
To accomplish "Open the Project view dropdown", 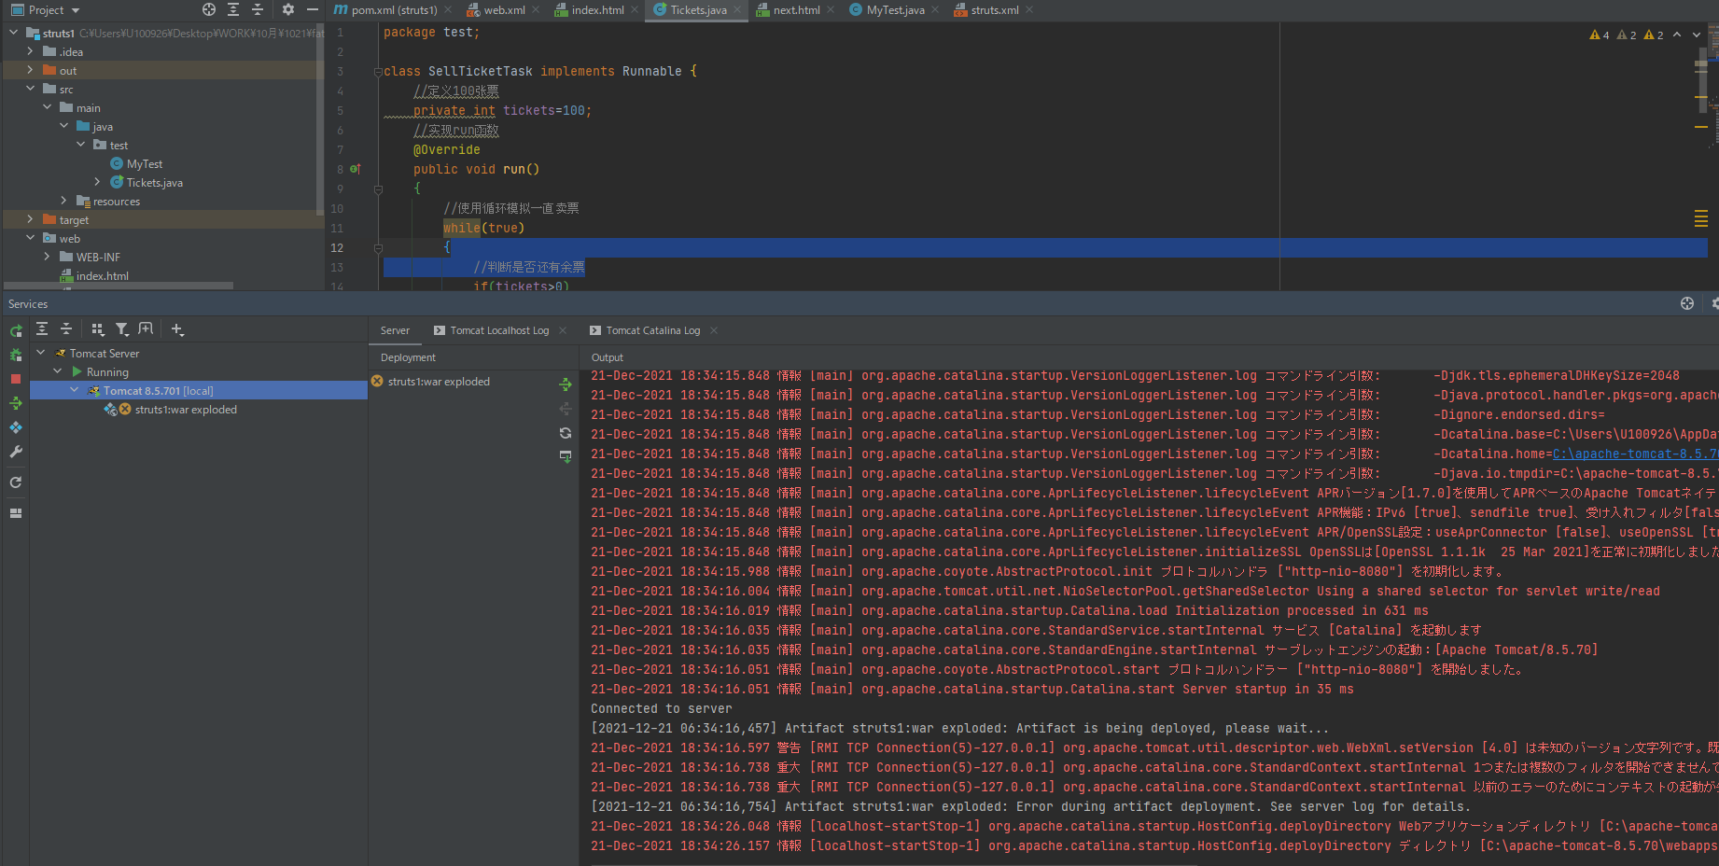I will pyautogui.click(x=46, y=9).
